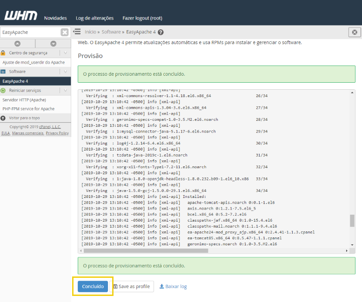This screenshot has width=362, height=302.
Task: Click log line ea-tomcat85.x86_64
Action: [181, 238]
